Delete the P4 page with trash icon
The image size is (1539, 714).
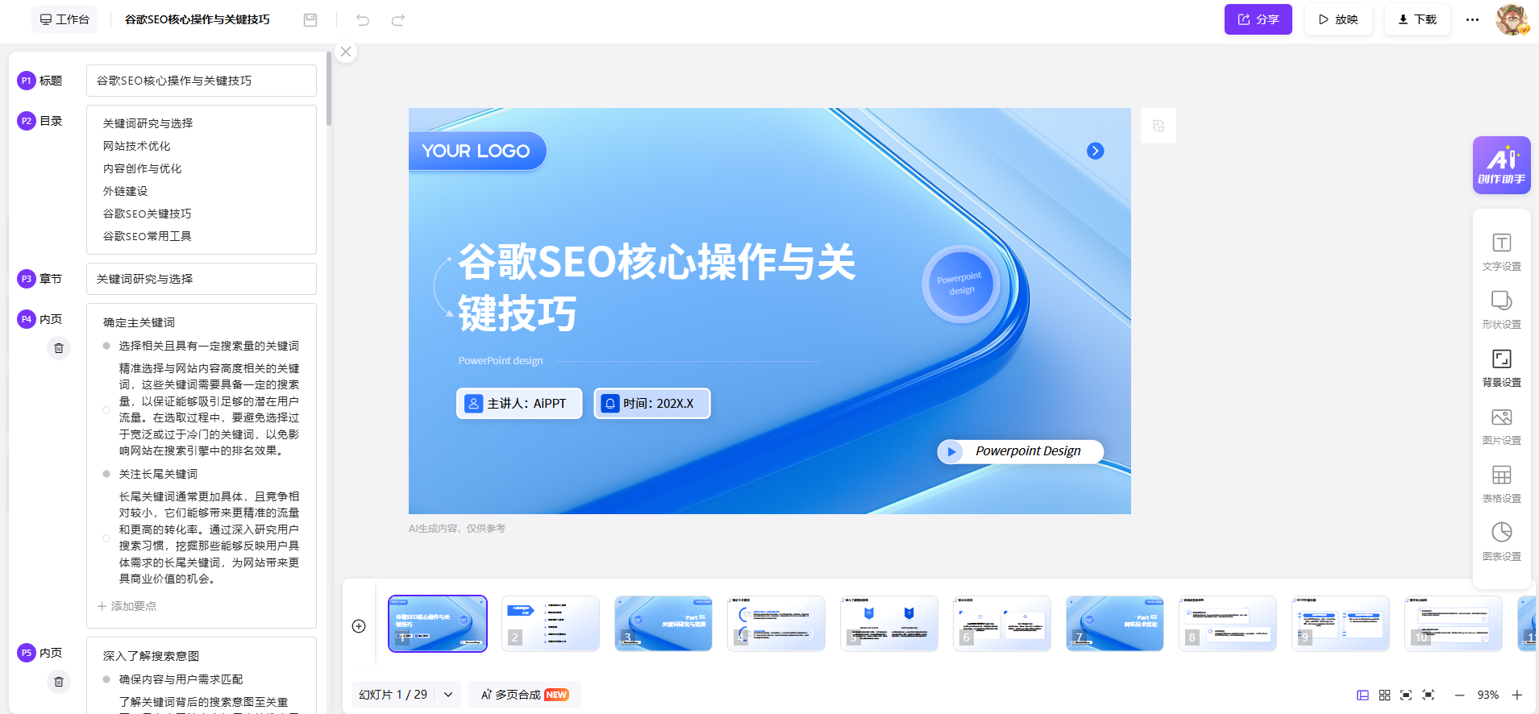[59, 348]
